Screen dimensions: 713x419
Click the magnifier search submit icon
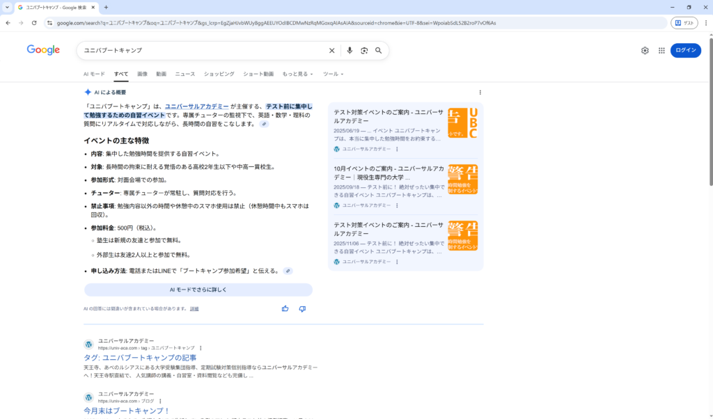pos(379,51)
